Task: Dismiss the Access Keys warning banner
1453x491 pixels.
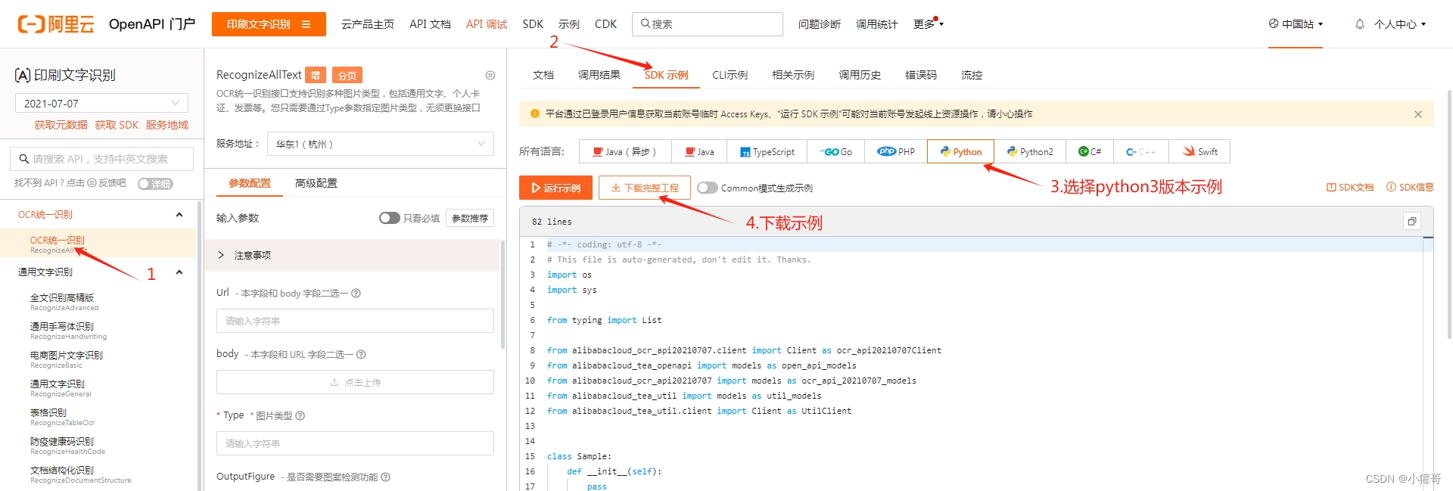Action: pyautogui.click(x=1417, y=114)
